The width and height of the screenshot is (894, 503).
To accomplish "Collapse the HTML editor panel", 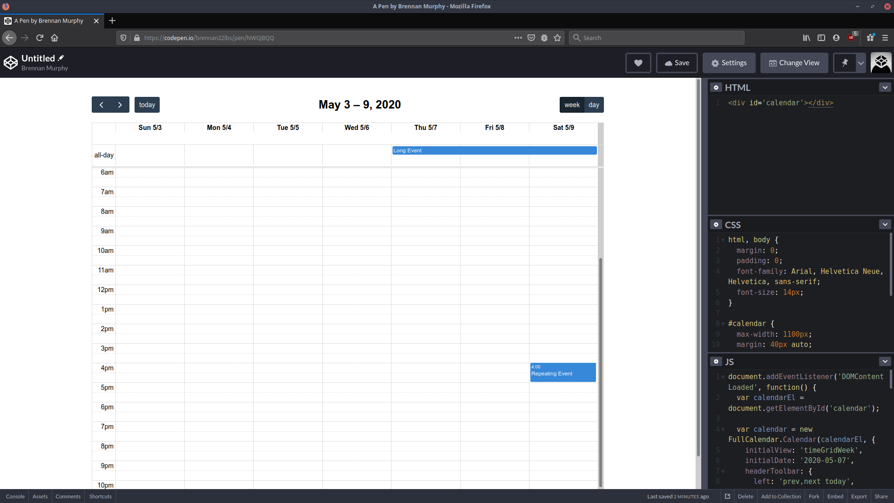I will [x=885, y=87].
